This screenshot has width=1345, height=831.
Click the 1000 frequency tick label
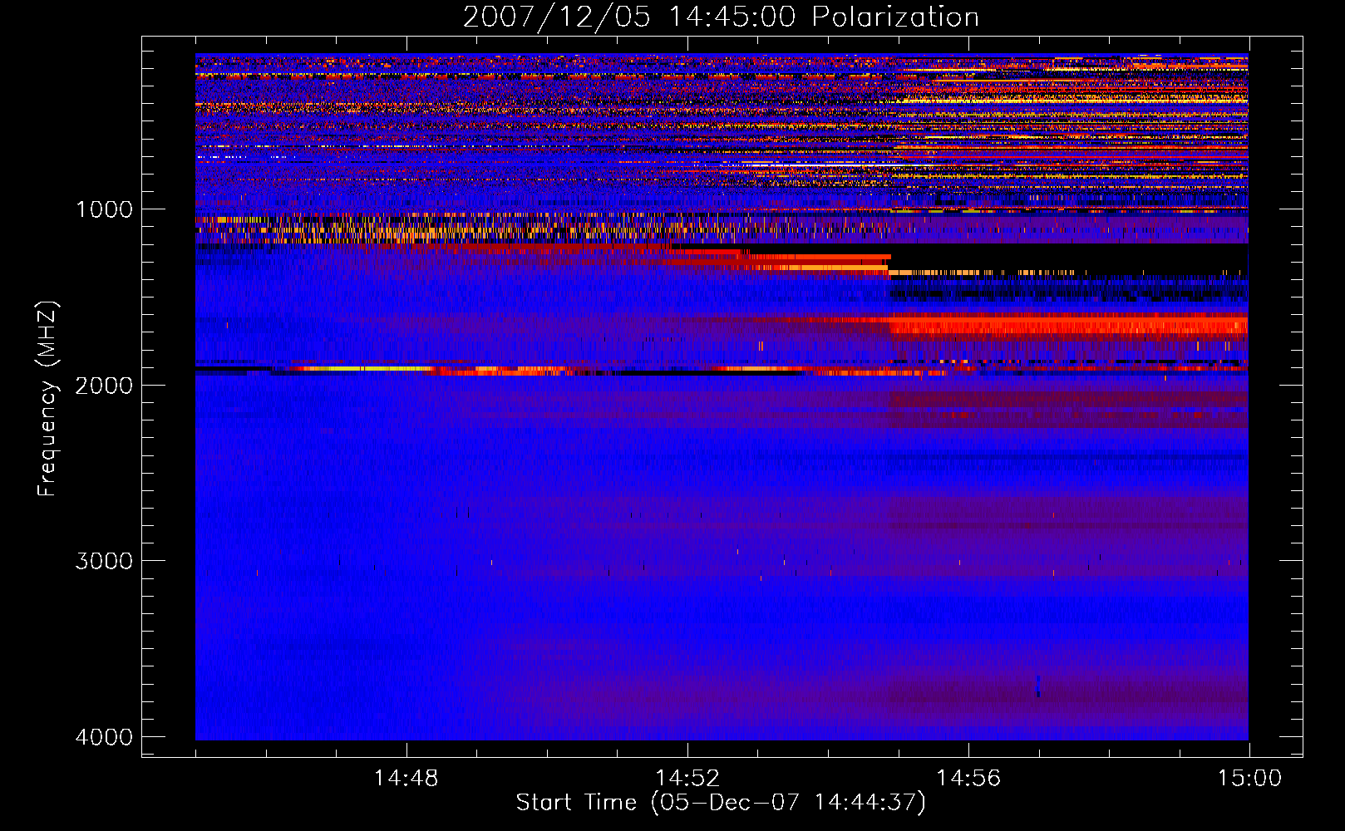(x=104, y=209)
